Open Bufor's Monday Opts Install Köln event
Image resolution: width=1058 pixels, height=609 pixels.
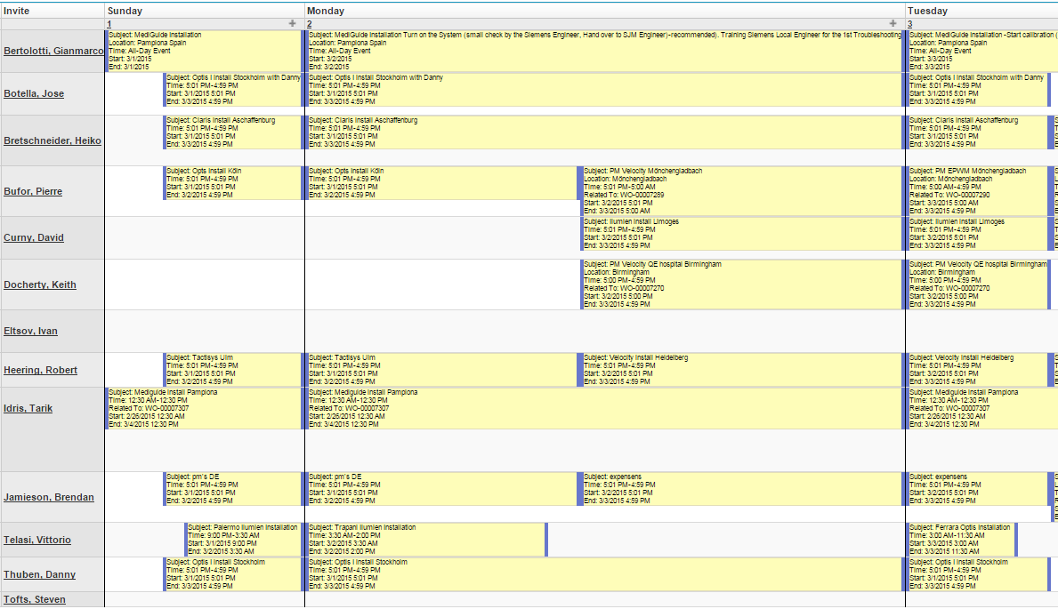[x=442, y=183]
